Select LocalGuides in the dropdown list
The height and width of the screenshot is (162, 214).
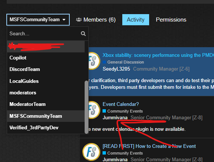coord(46,81)
